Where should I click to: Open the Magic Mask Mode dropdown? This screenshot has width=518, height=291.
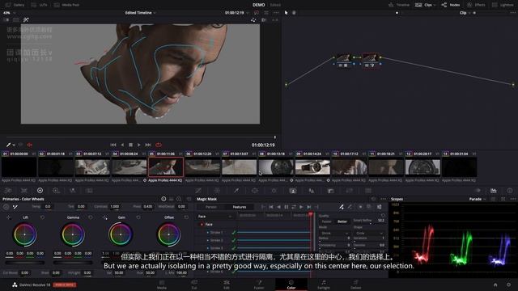click(334, 233)
